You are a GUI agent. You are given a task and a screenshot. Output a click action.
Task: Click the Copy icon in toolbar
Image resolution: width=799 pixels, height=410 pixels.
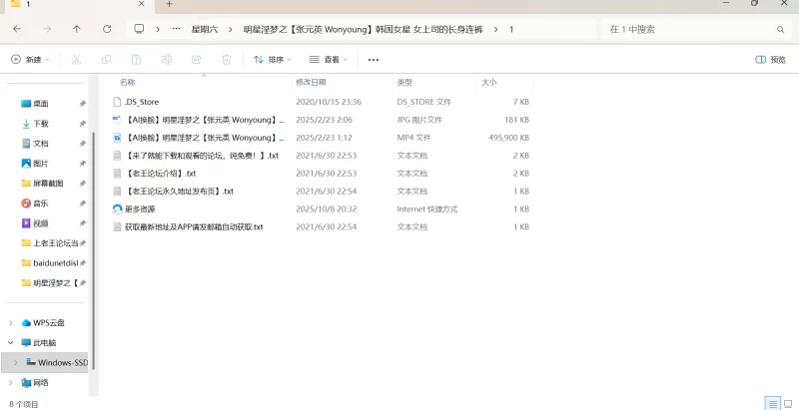[x=107, y=60]
